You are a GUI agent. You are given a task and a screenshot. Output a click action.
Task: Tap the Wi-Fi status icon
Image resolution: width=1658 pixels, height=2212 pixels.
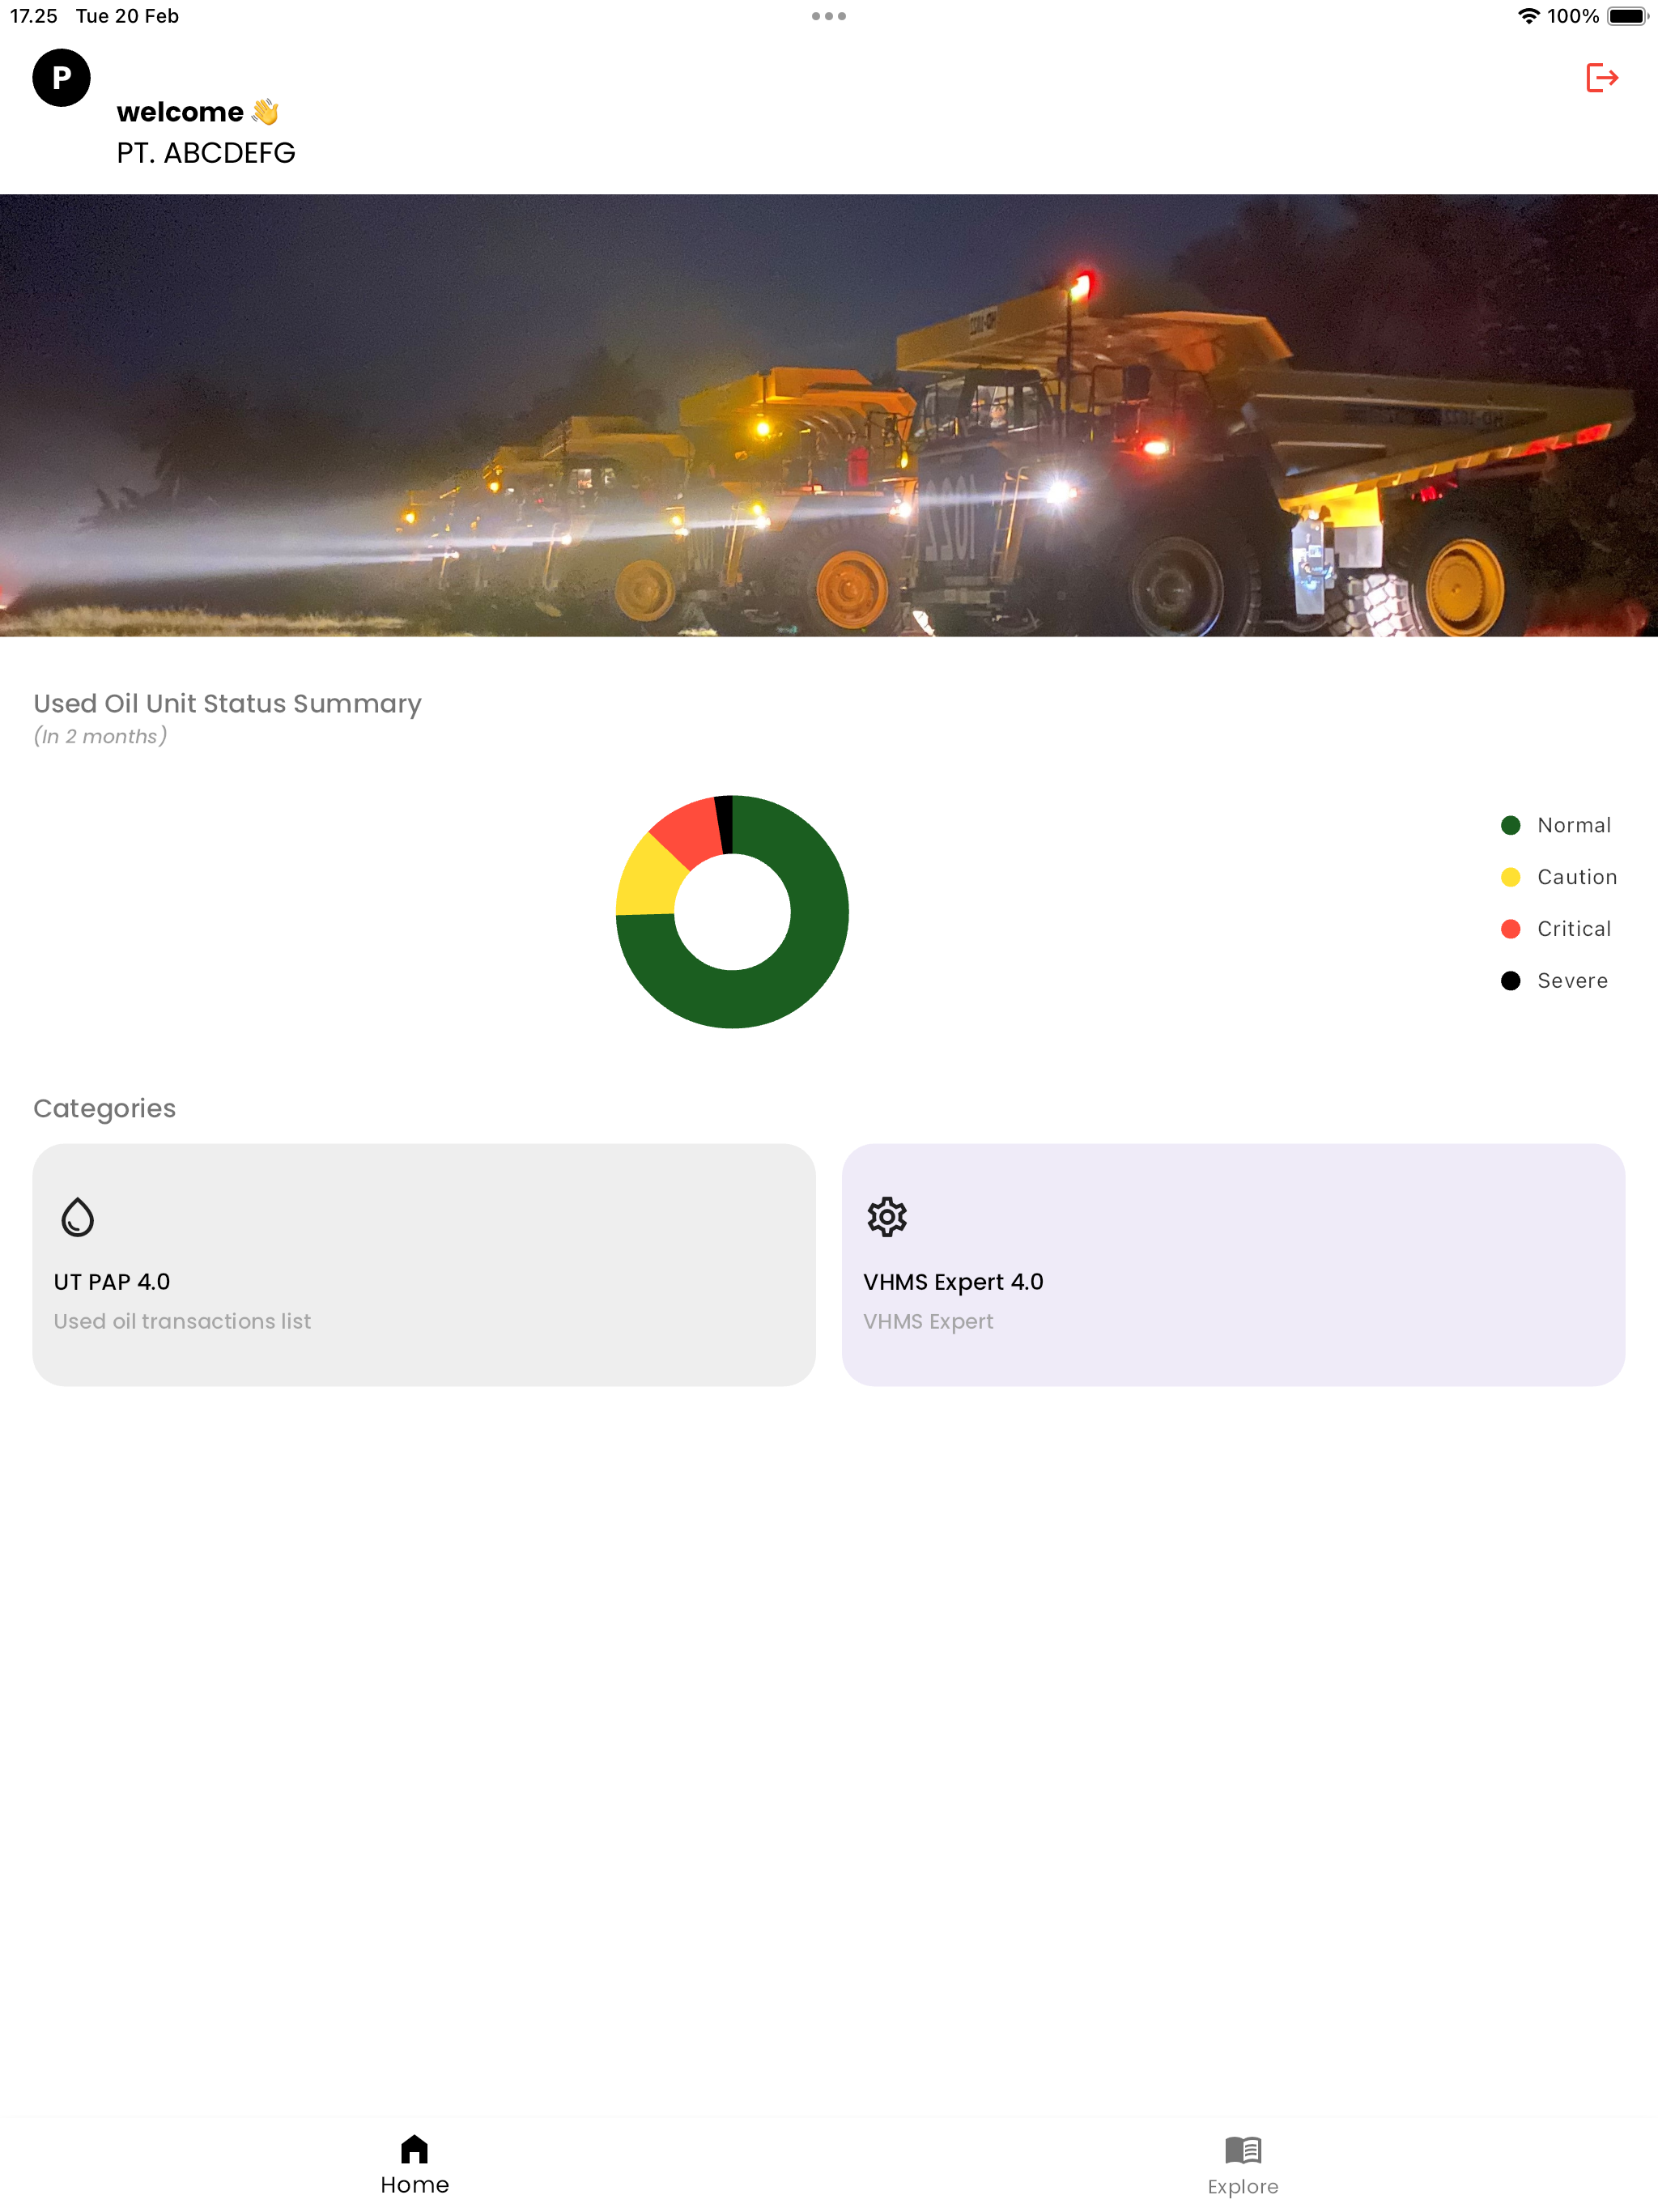click(x=1528, y=16)
